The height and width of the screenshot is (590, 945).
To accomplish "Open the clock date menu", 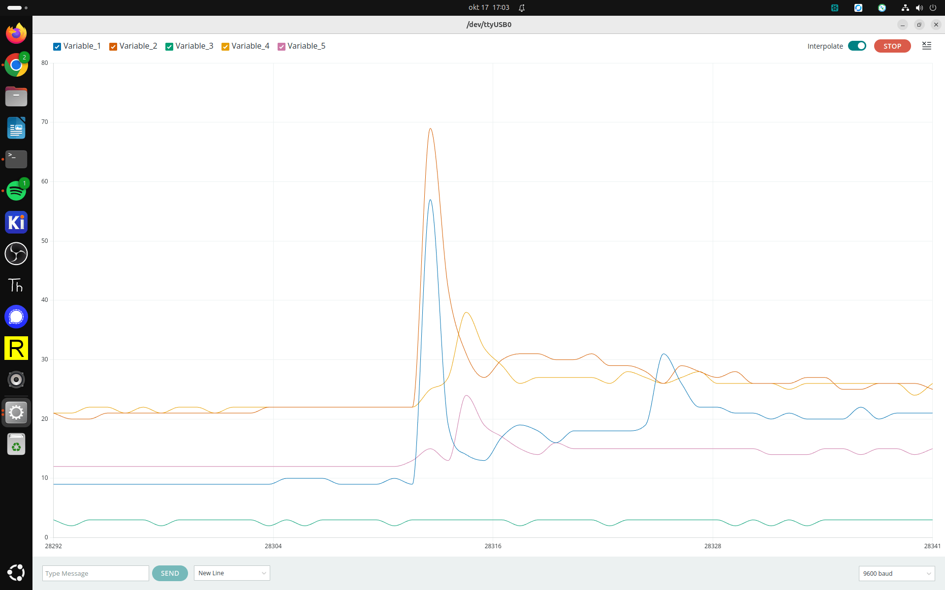I will (x=489, y=7).
